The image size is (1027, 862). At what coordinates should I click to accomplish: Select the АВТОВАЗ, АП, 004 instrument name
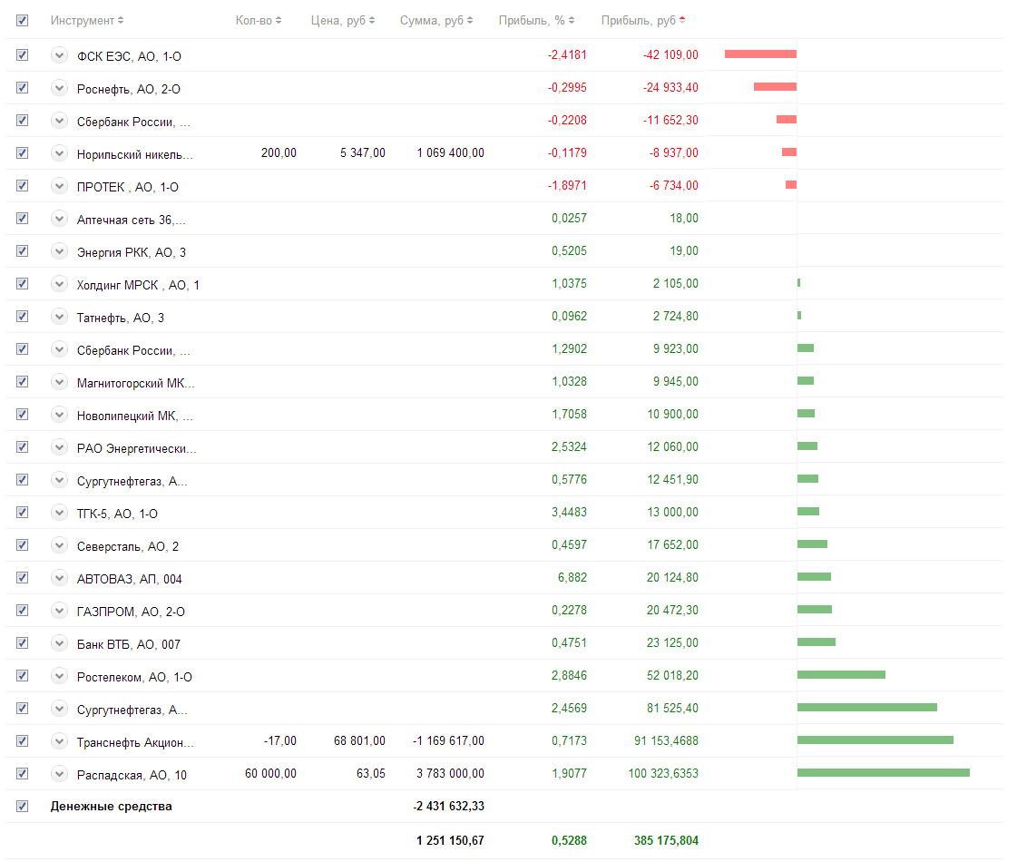pyautogui.click(x=130, y=579)
